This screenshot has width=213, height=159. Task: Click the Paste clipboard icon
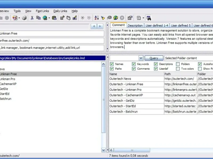click(54, 18)
